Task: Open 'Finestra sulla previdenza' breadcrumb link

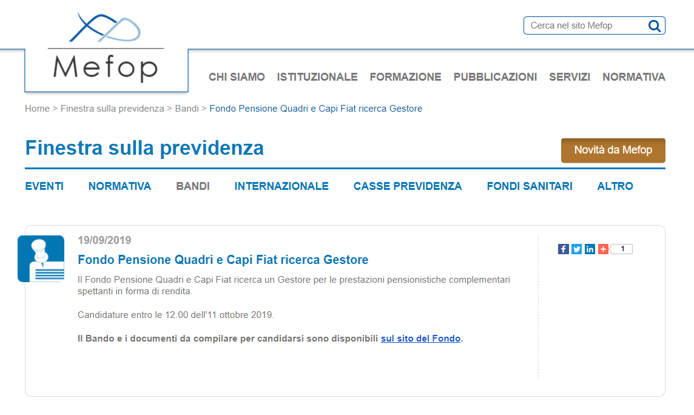Action: (x=112, y=109)
